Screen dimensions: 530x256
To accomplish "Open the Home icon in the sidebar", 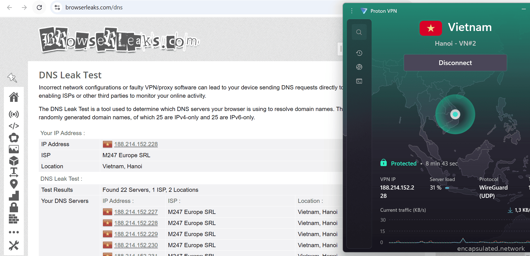I will pos(14,97).
